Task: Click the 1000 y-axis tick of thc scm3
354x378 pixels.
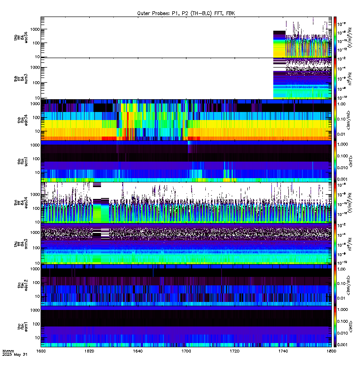Action: tap(35, 232)
